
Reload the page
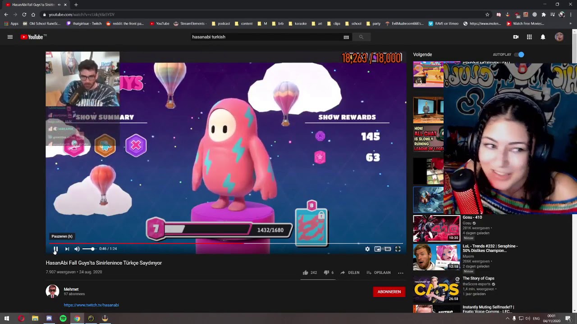click(24, 14)
